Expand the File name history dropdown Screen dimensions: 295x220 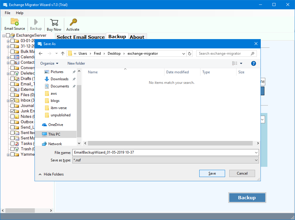[x=256, y=152]
